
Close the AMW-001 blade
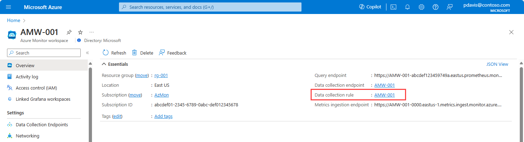coord(511,32)
